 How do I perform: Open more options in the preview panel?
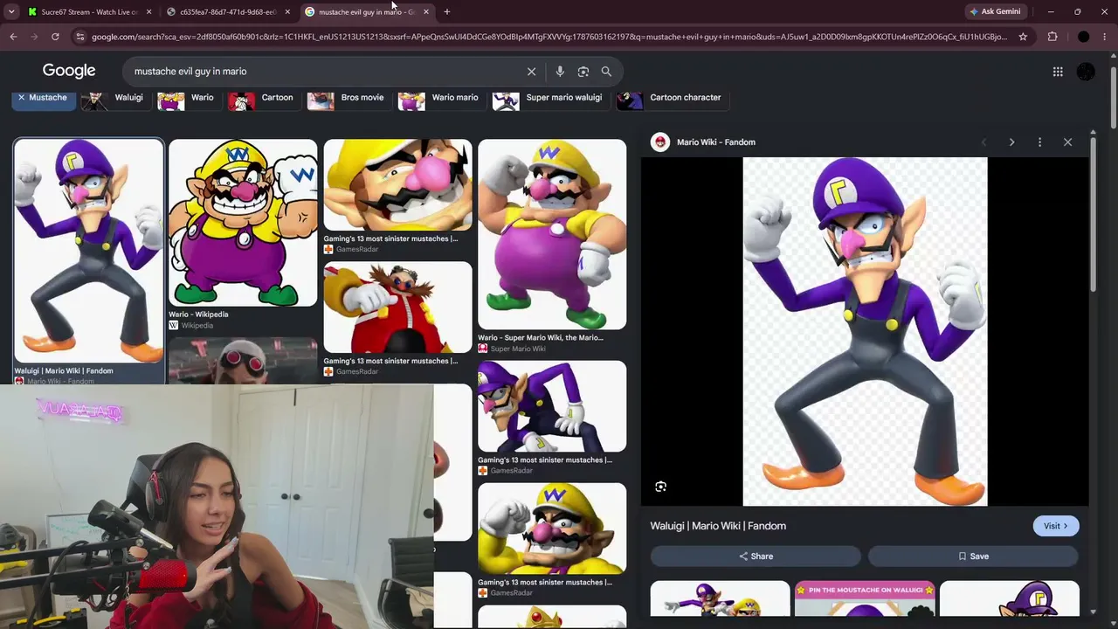pos(1039,142)
